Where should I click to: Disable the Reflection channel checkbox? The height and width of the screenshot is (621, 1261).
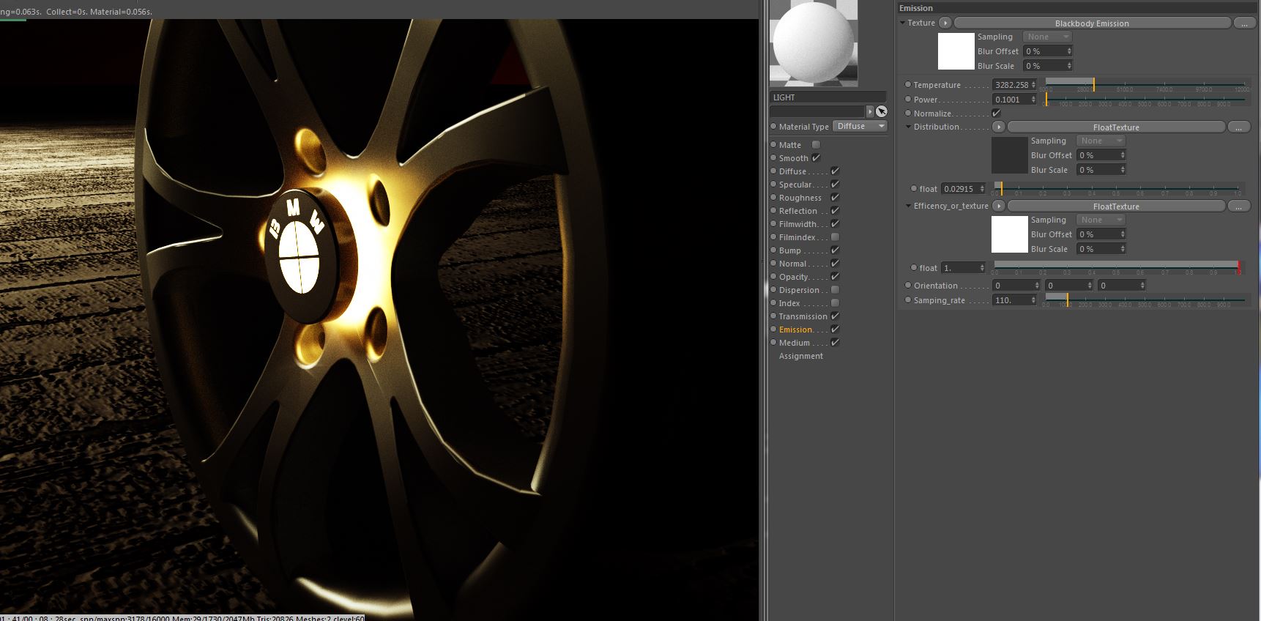835,211
